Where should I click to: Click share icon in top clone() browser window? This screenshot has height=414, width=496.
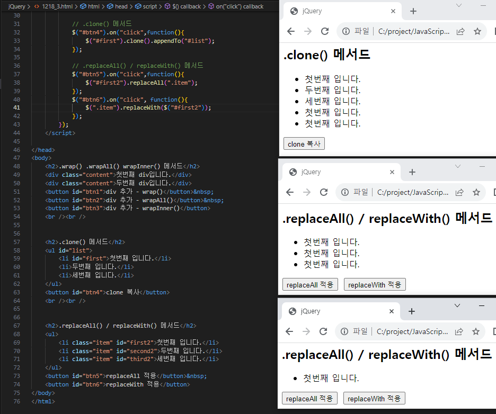point(460,31)
